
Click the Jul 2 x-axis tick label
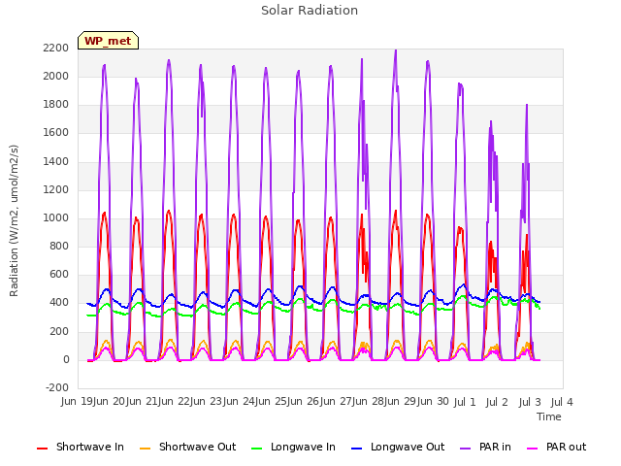click(x=497, y=403)
